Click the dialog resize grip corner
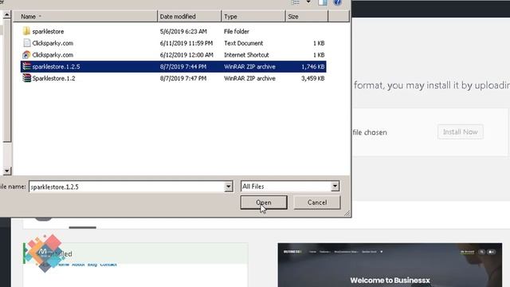This screenshot has width=510, height=287. [x=347, y=214]
